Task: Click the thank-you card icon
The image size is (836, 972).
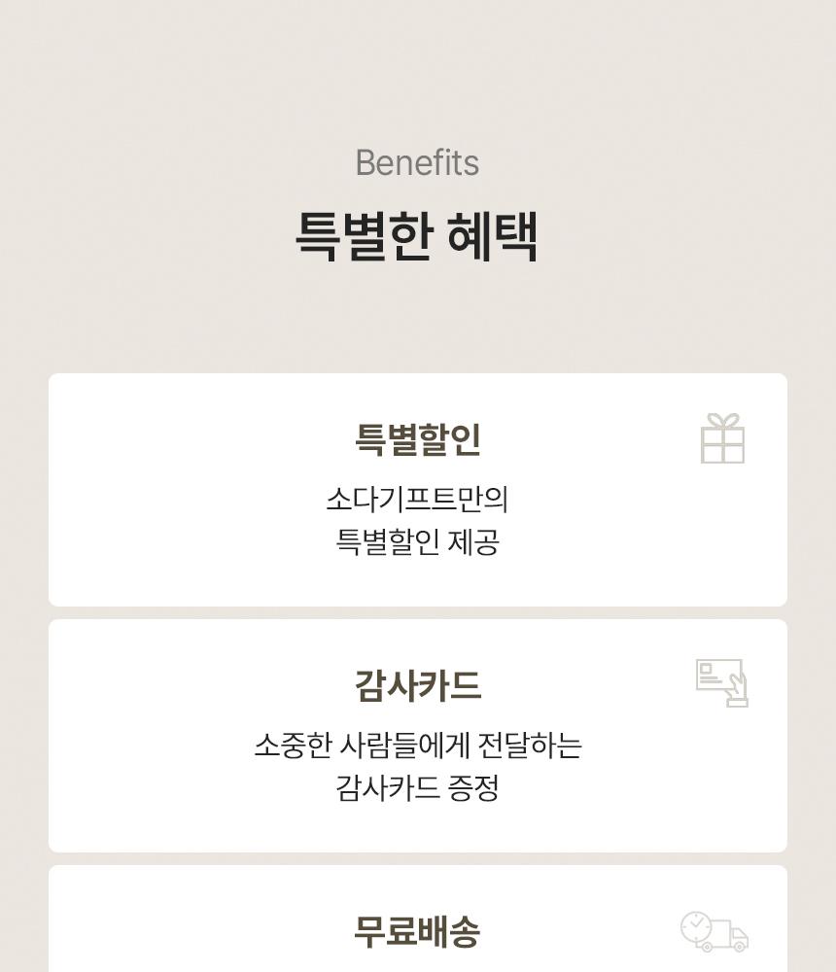Action: pyautogui.click(x=721, y=682)
